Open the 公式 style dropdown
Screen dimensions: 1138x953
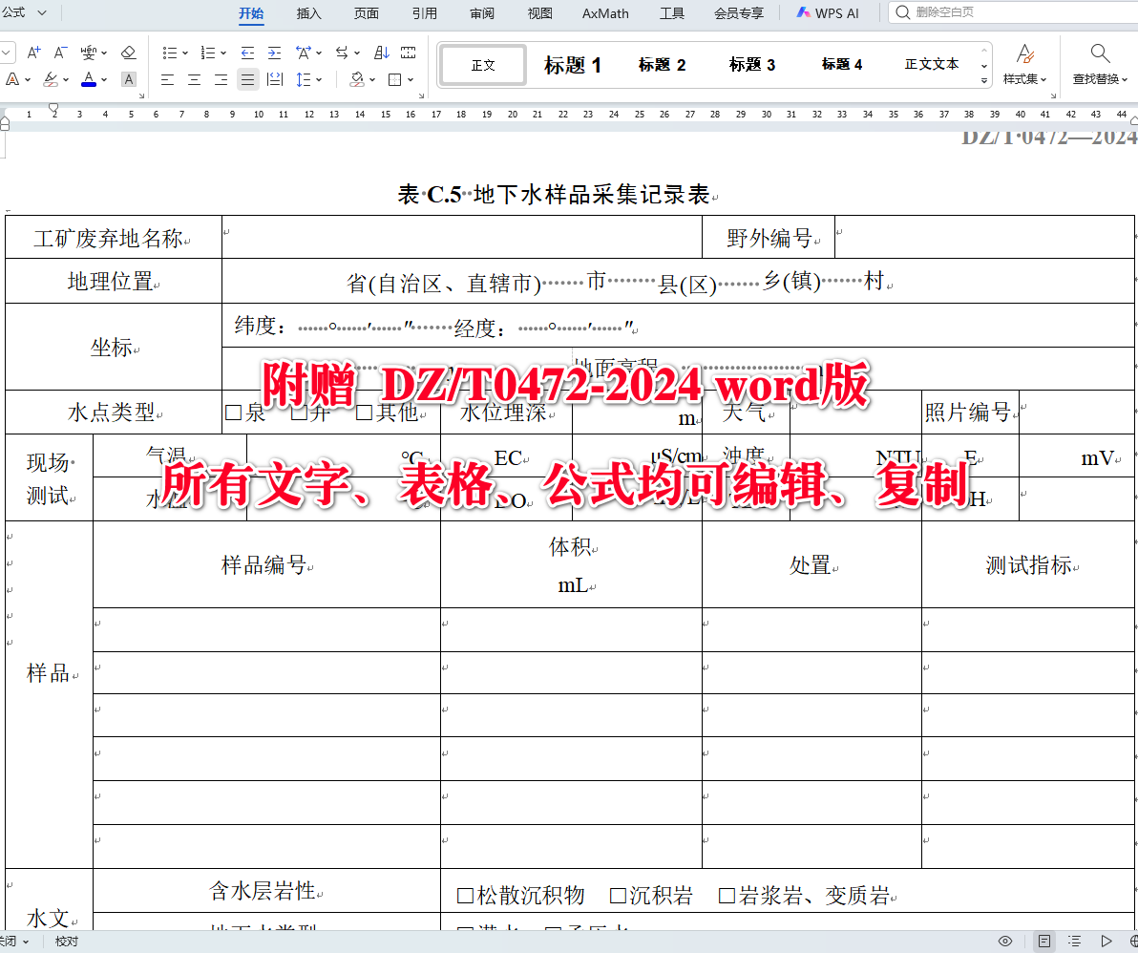(x=40, y=13)
